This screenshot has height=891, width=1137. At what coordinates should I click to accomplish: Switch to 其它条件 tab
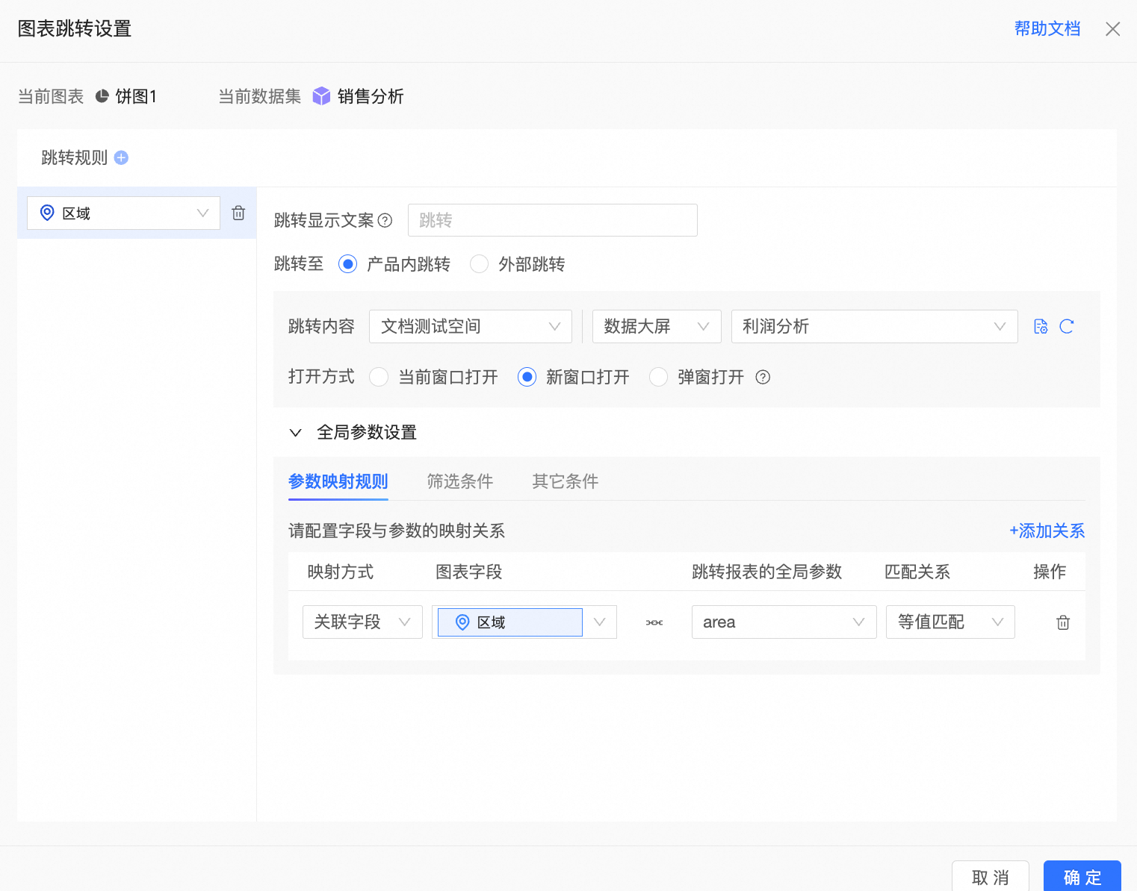click(x=566, y=481)
